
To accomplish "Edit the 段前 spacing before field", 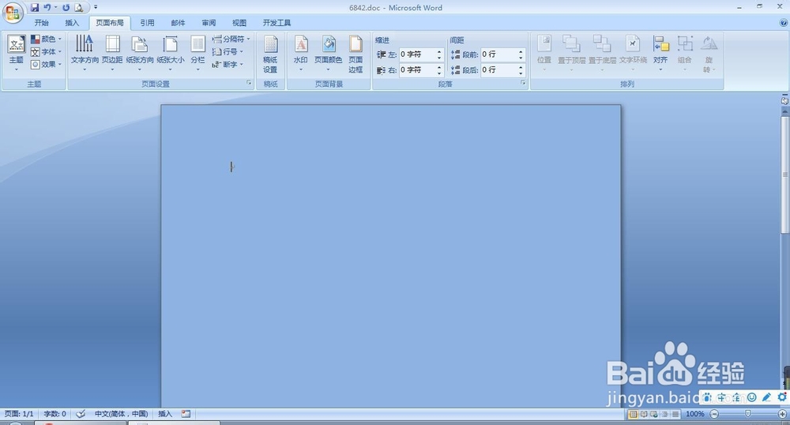I will (498, 55).
